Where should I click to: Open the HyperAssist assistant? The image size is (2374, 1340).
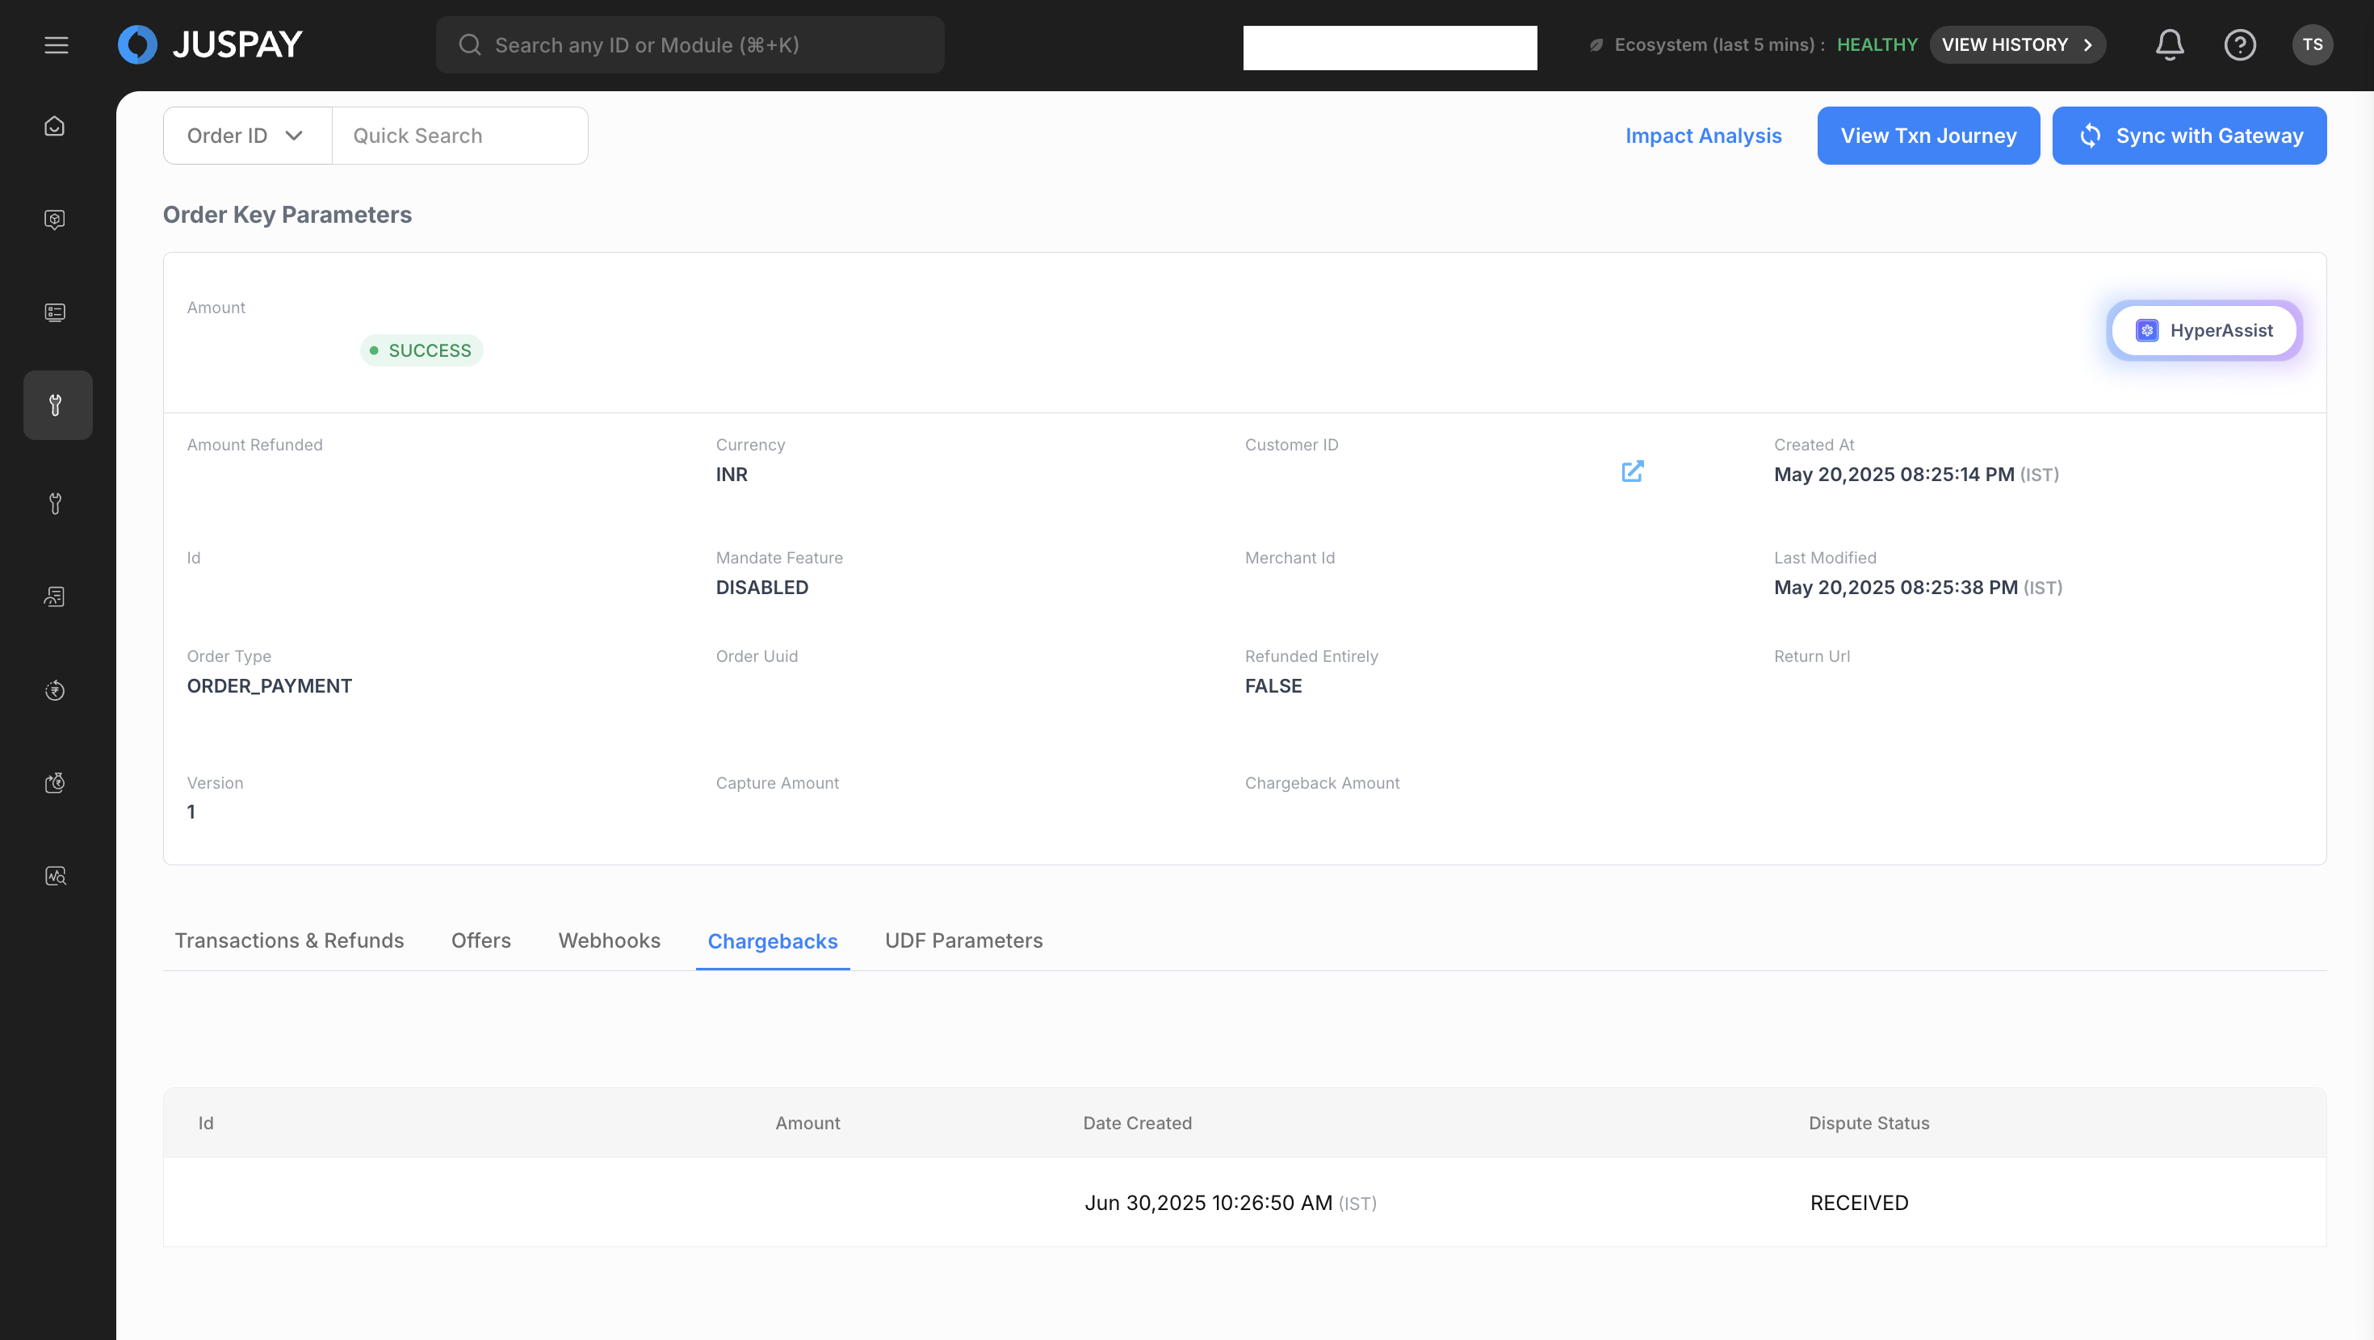[x=2204, y=331]
